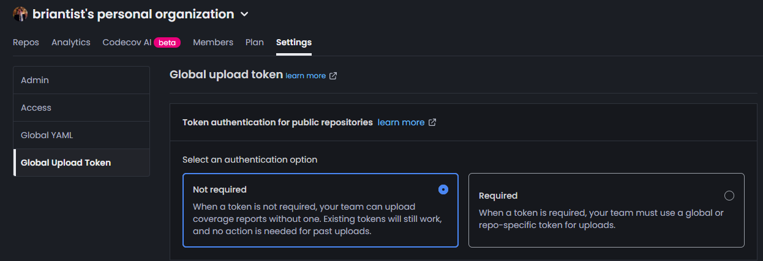763x261 pixels.
Task: Open the Plan tab
Action: [x=255, y=43]
